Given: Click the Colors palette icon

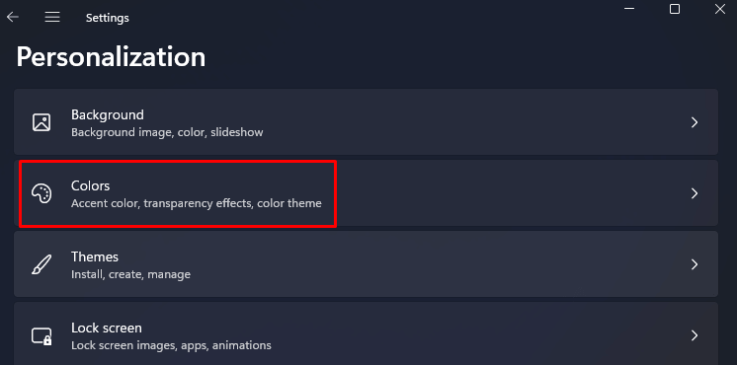Looking at the screenshot, I should click(x=41, y=193).
